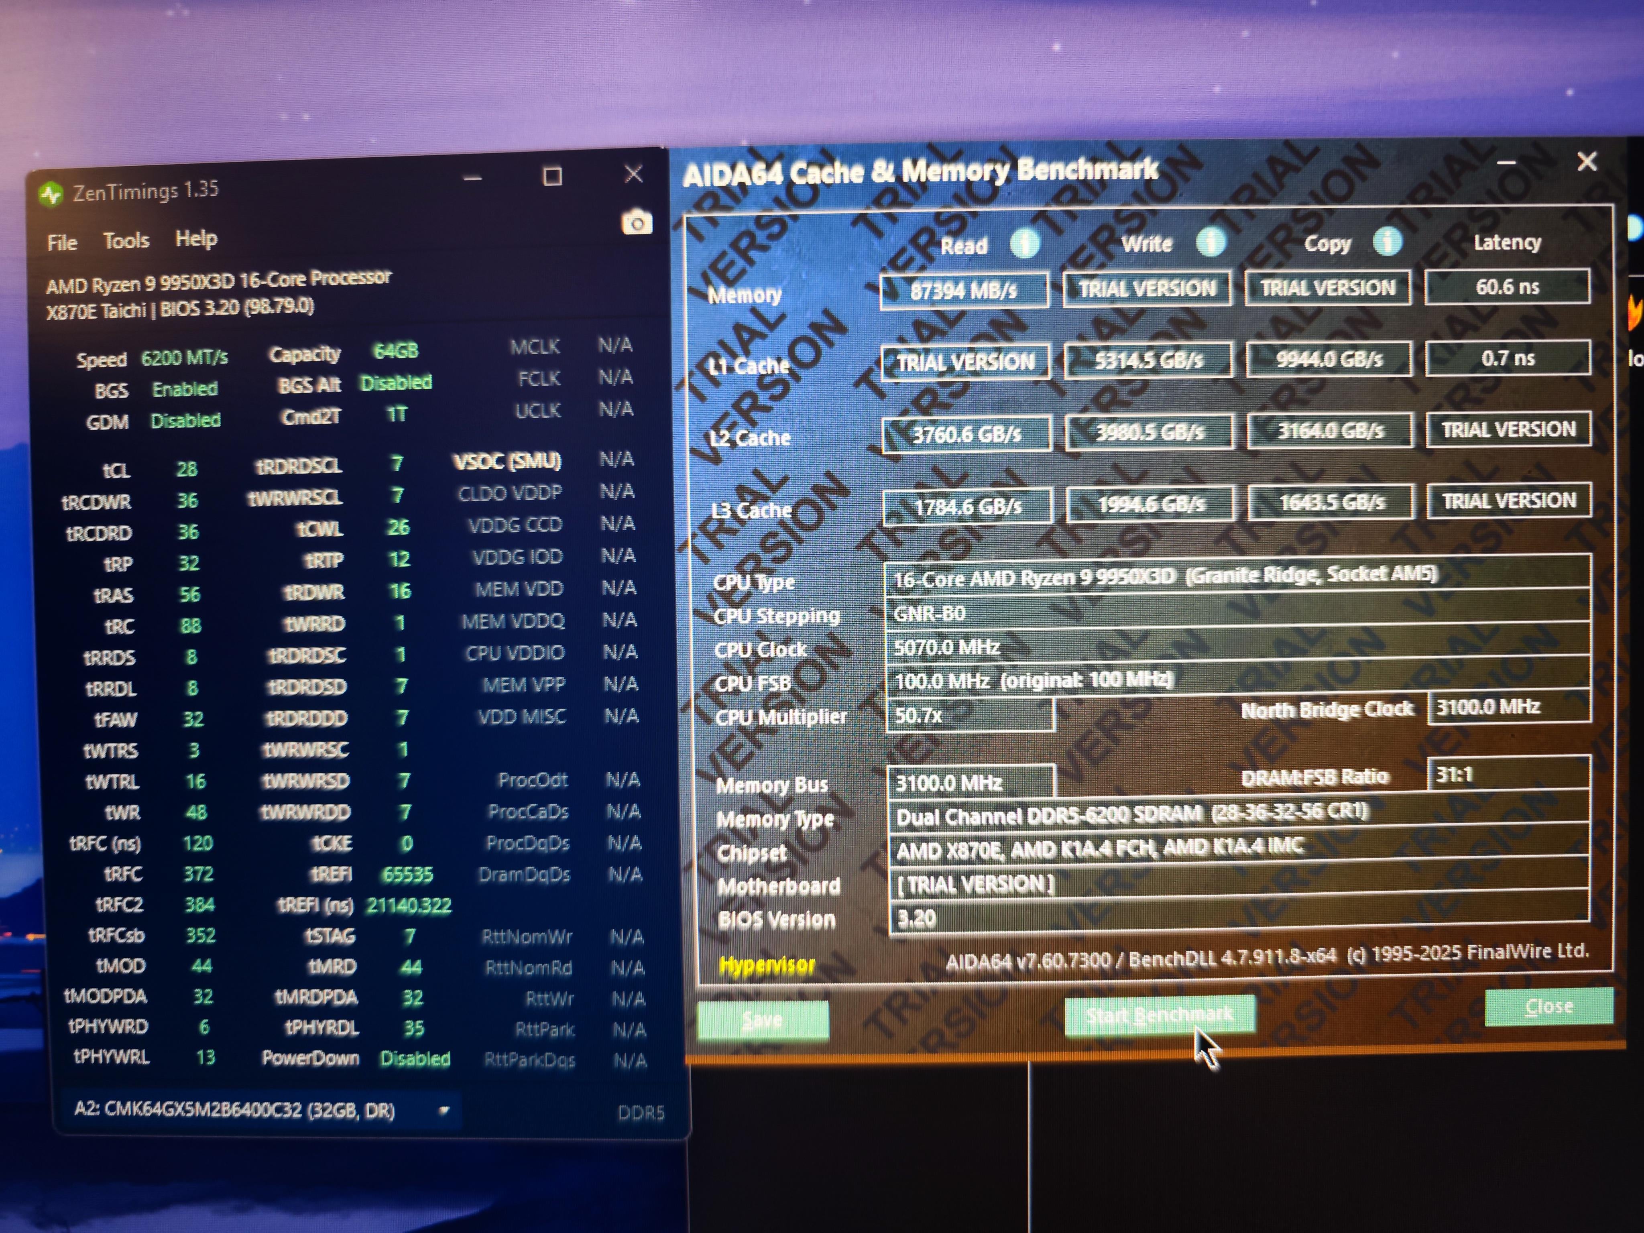The width and height of the screenshot is (1644, 1233).
Task: Click the CPU FSB value field
Action: pyautogui.click(x=1238, y=679)
